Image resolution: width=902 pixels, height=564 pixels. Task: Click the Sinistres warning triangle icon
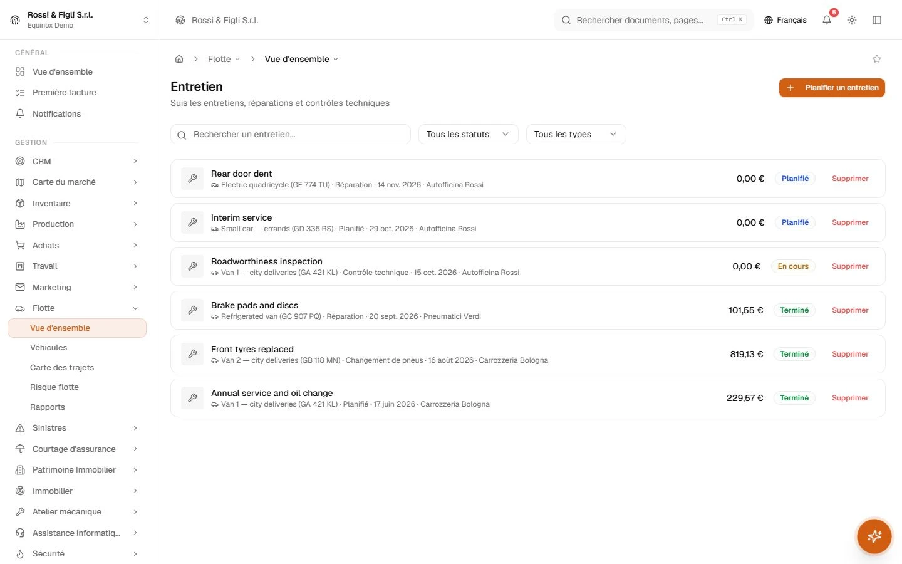pos(20,428)
